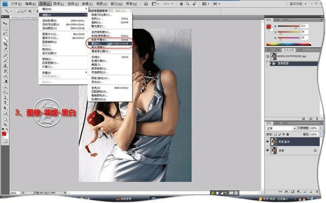Select the Dodge tool
Screen dimensions: 326x203
[5, 92]
